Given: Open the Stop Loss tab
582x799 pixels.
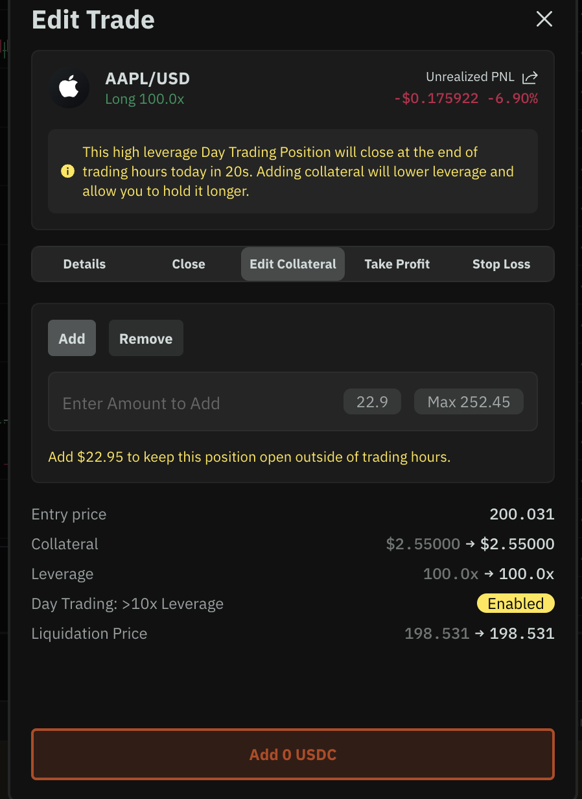Looking at the screenshot, I should click(501, 264).
